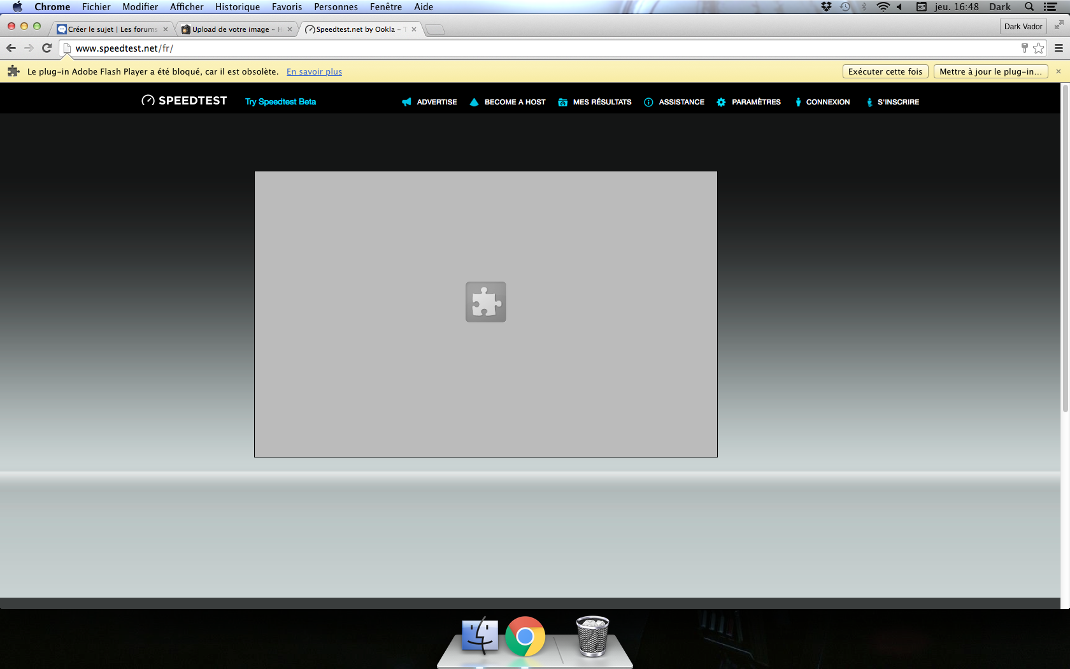Dismiss the Flash plug-in warning bar
The height and width of the screenshot is (669, 1070).
1059,71
